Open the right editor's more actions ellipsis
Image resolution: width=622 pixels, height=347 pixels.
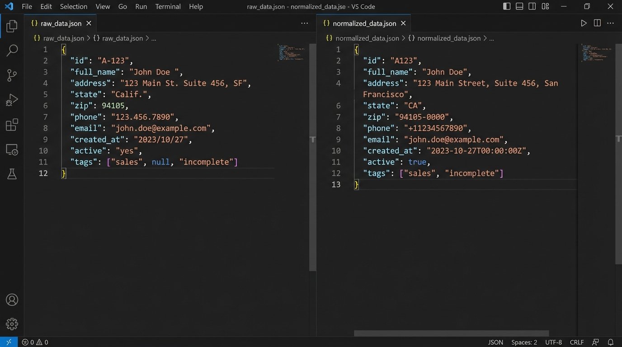pyautogui.click(x=610, y=23)
